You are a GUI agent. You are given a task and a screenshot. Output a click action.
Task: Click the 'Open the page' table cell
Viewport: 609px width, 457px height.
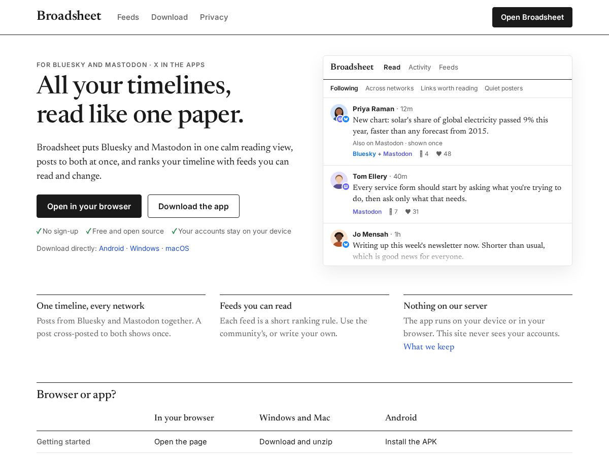(x=181, y=442)
